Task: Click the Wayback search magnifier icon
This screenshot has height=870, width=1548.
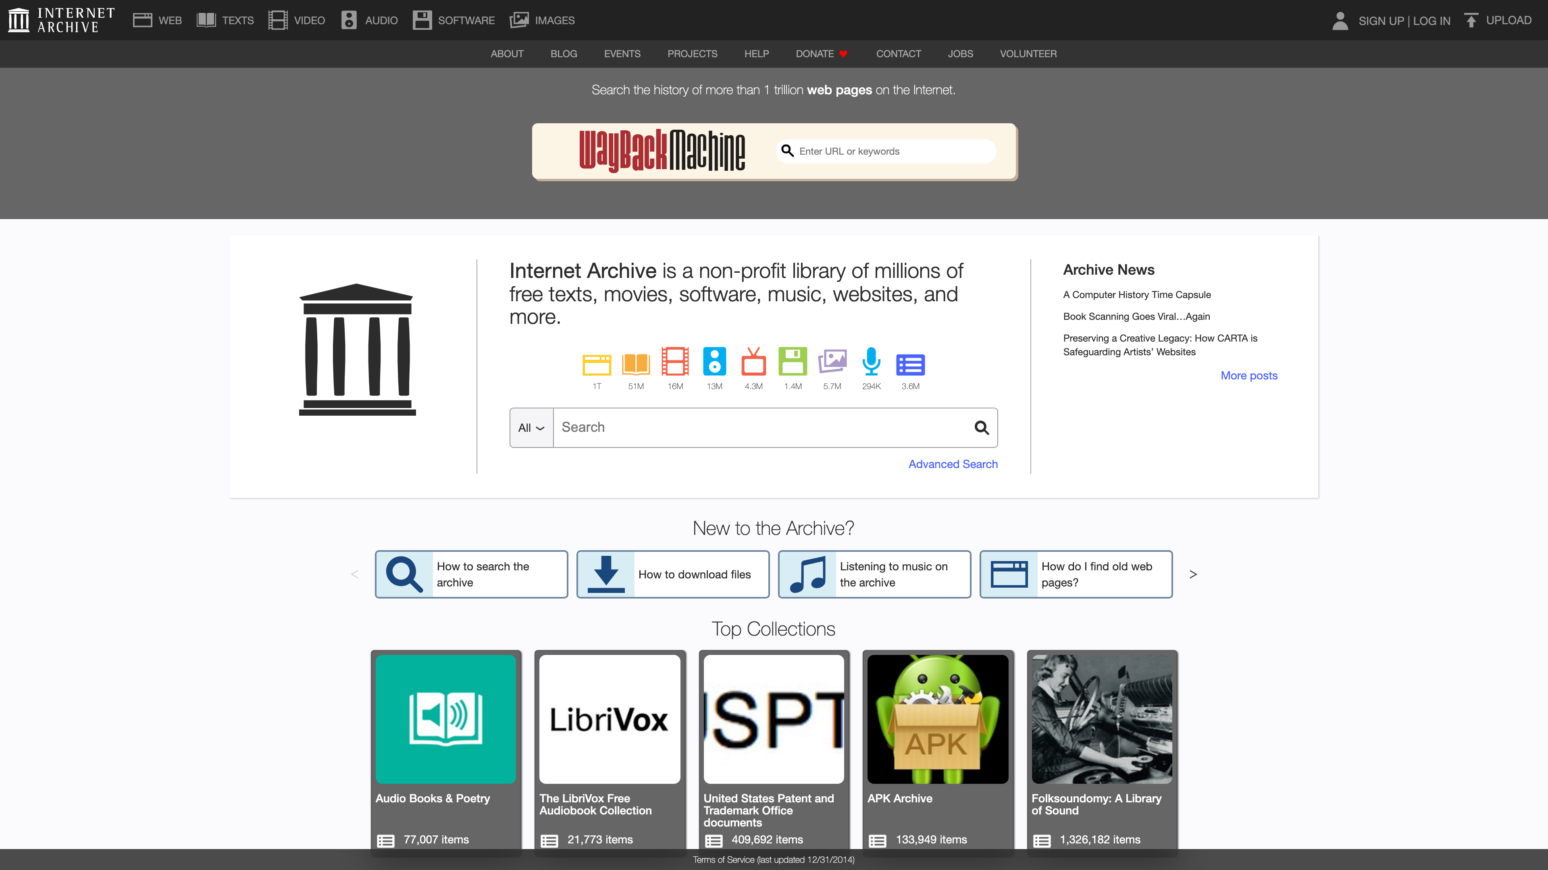Action: click(787, 151)
